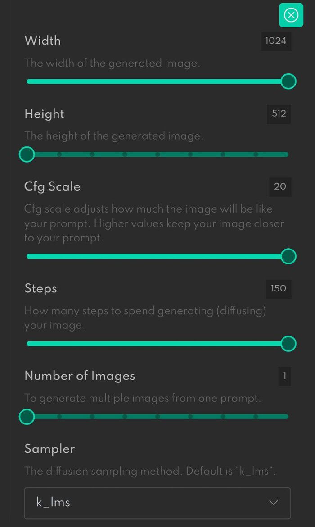Click the Number of Images slider handle
This screenshot has height=527, width=315.
(x=27, y=417)
